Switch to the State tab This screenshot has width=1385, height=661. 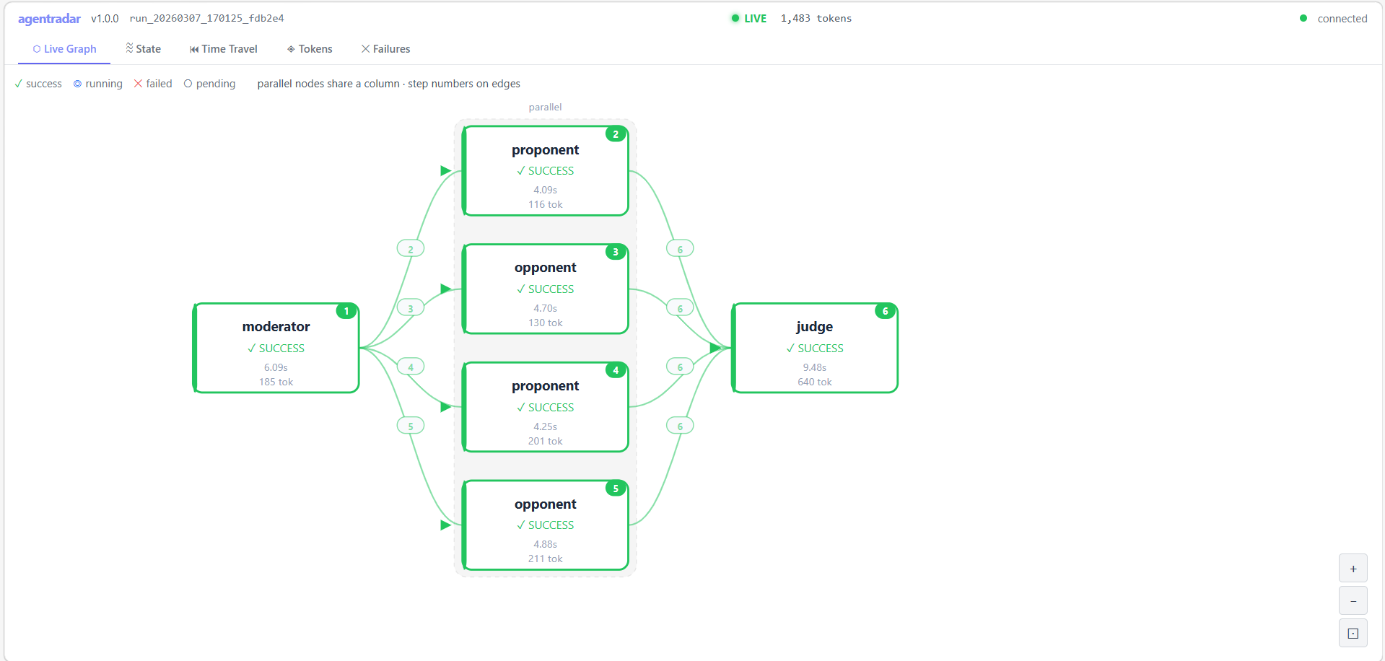point(143,49)
